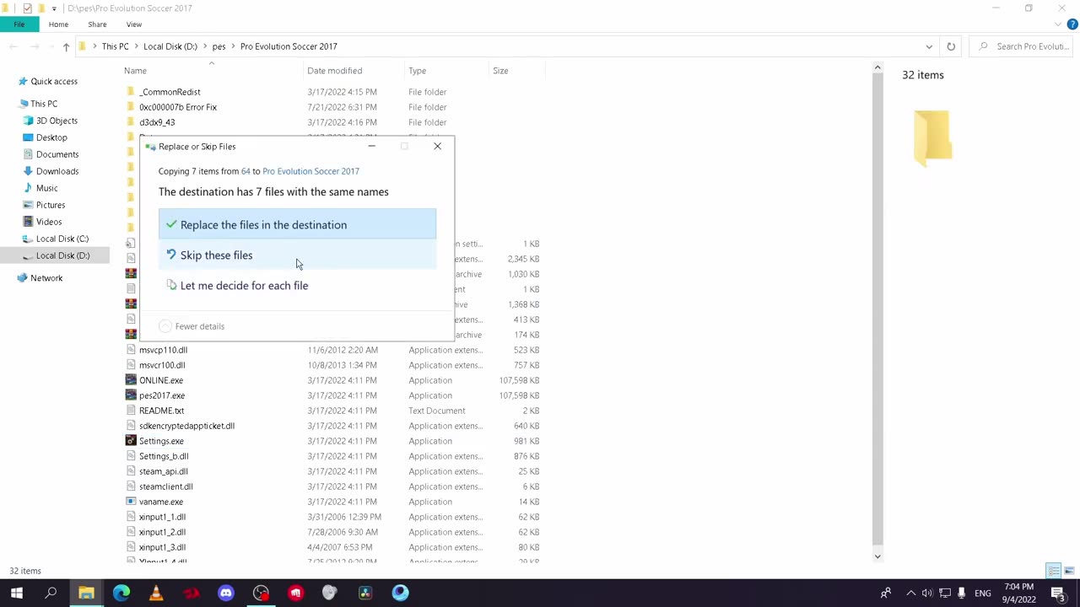Open the volume control in system tray
1080x607 pixels.
tap(927, 594)
